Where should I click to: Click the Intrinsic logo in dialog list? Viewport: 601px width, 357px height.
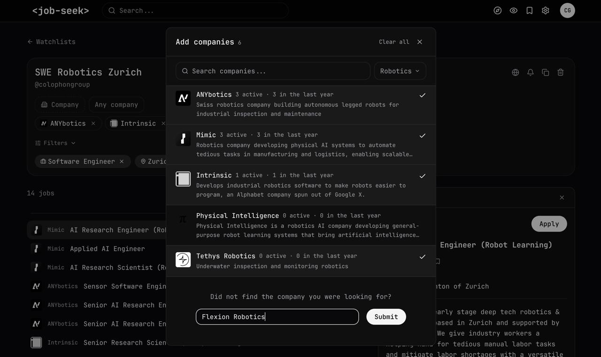(x=183, y=179)
